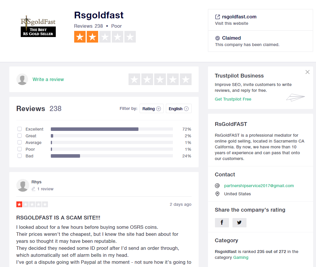316x267 pixels.
Task: Click the pencil icon next to 1 review
Action: [x=34, y=189]
